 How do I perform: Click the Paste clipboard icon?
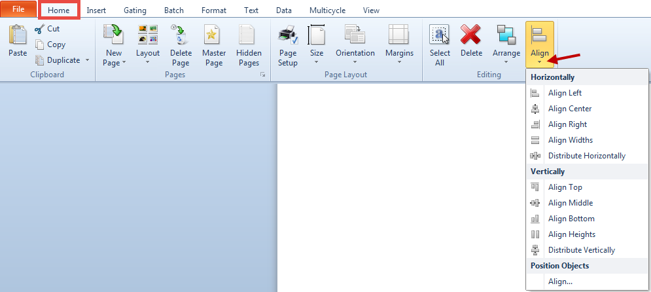(18, 35)
